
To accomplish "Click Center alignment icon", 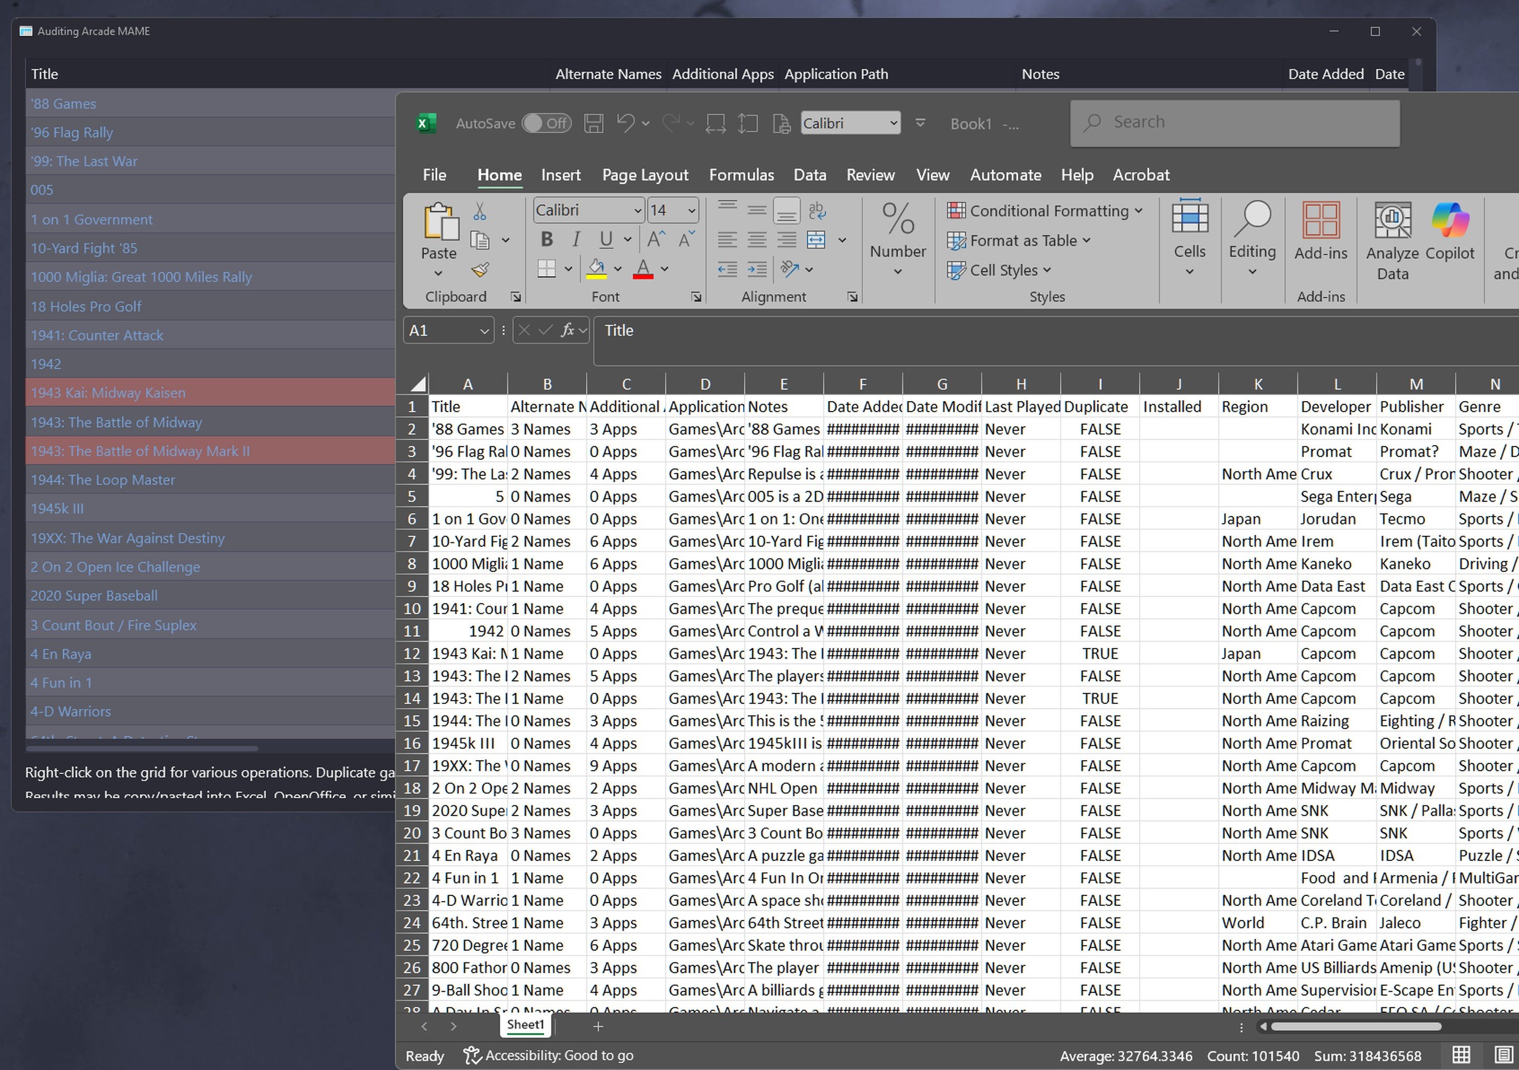I will click(757, 240).
